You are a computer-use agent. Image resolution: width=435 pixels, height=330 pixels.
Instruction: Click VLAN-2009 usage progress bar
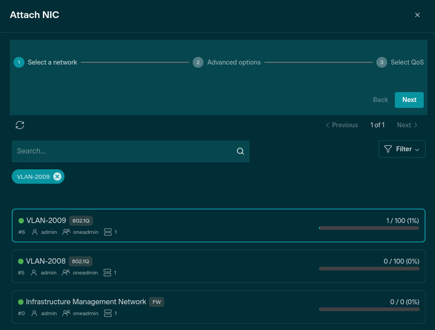click(369, 228)
